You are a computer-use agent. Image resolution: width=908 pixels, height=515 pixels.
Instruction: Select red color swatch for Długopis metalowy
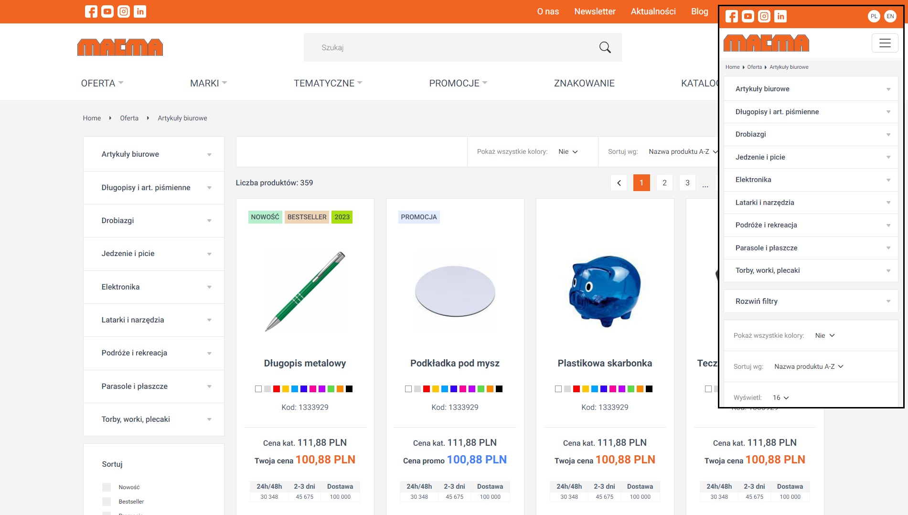[x=277, y=389]
